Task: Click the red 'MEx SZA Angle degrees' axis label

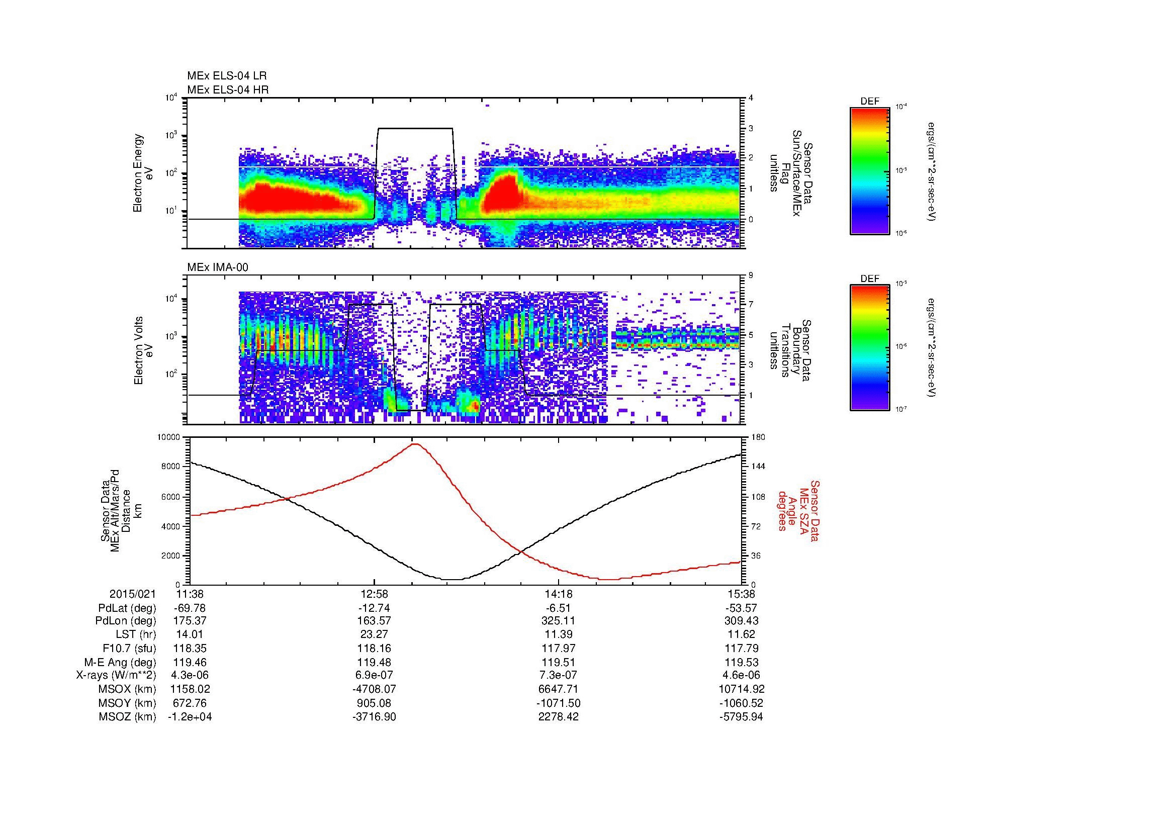Action: point(798,511)
